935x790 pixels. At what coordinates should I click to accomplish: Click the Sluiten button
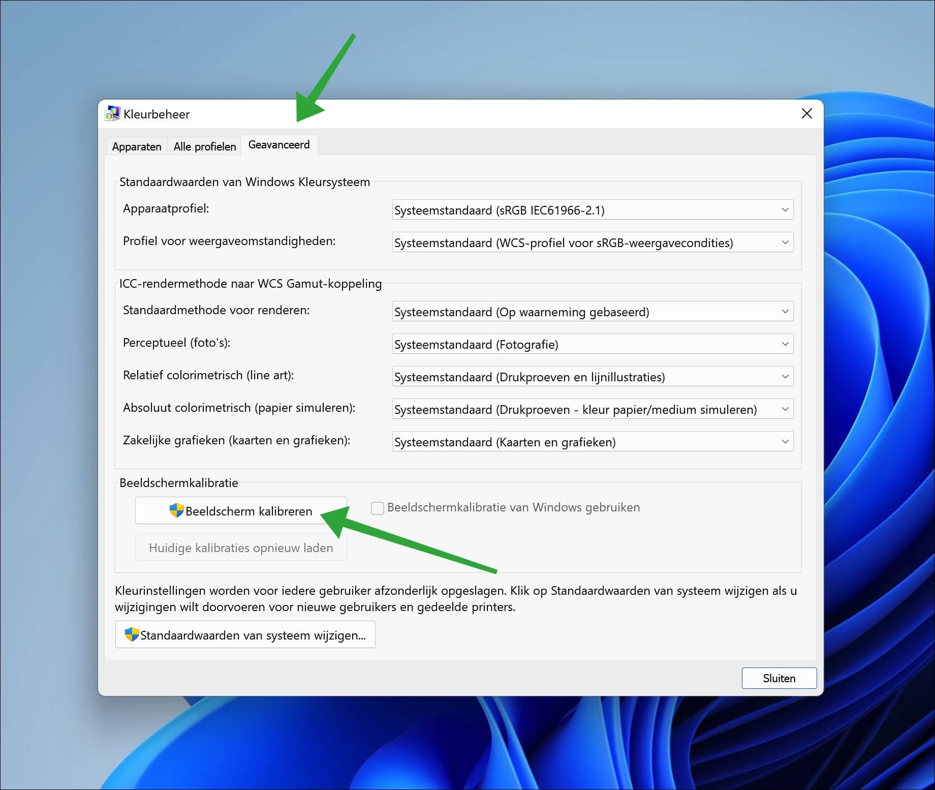779,678
